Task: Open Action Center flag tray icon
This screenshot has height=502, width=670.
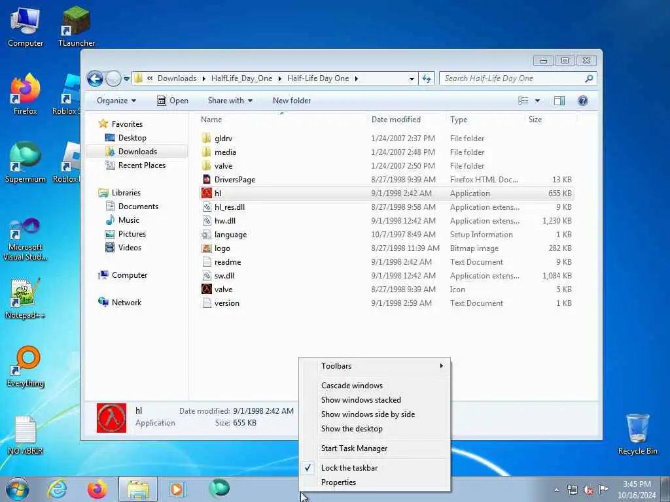Action: pos(603,489)
